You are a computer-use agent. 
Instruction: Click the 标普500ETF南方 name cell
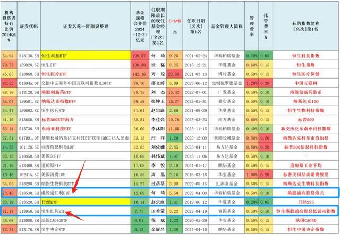[x=86, y=120]
